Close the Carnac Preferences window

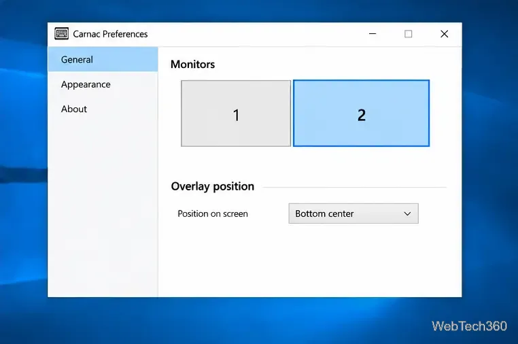445,34
